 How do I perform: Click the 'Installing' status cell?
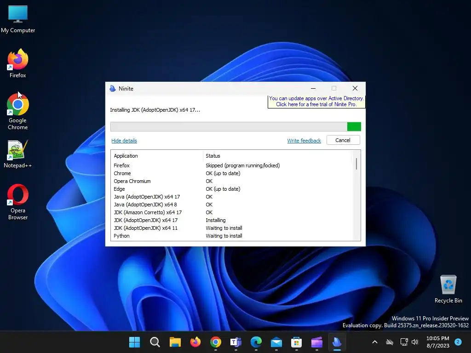(215, 220)
